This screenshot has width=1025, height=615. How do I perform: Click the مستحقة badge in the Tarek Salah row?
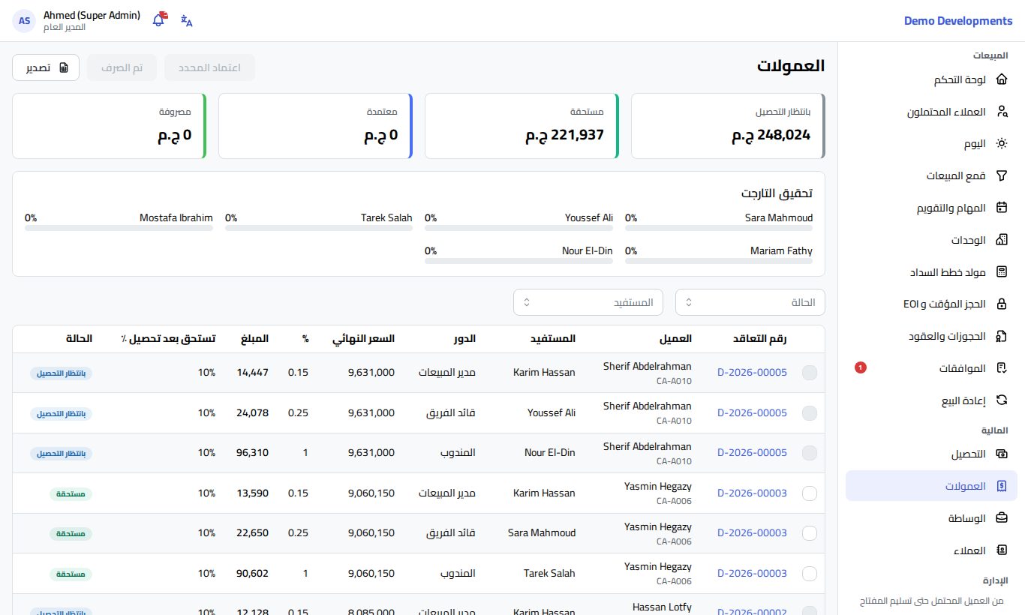pos(71,574)
